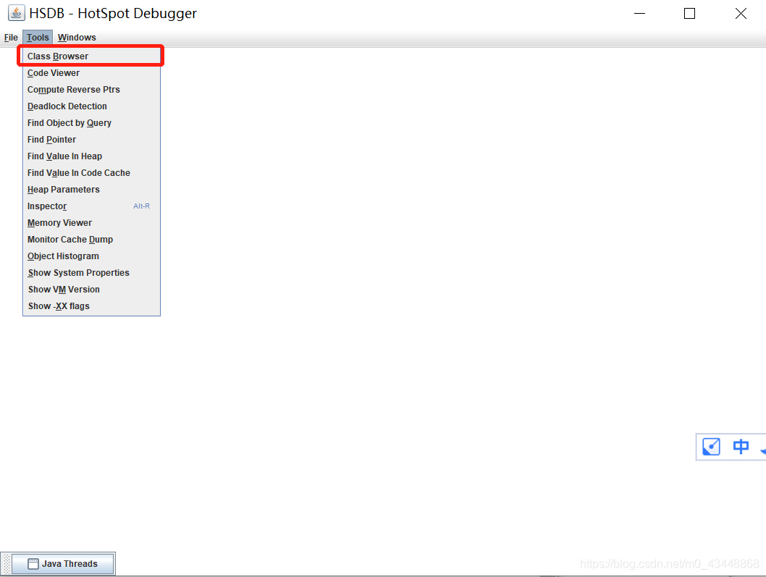Select Show VM Version
The width and height of the screenshot is (766, 577).
91,289
